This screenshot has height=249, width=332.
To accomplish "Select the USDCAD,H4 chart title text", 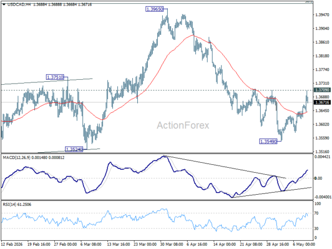I will point(19,4).
